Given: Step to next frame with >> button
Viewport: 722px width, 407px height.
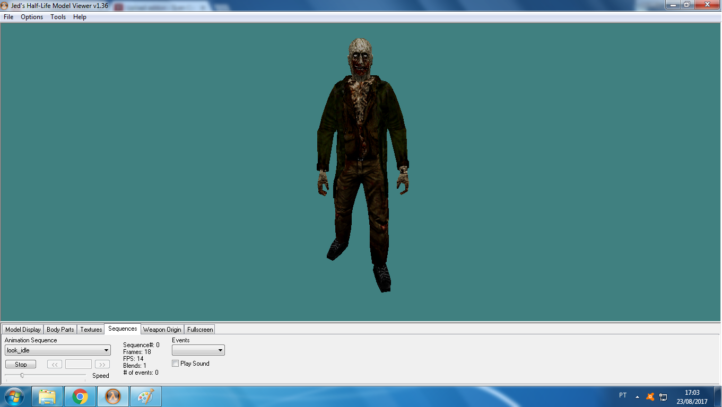Looking at the screenshot, I should point(102,364).
